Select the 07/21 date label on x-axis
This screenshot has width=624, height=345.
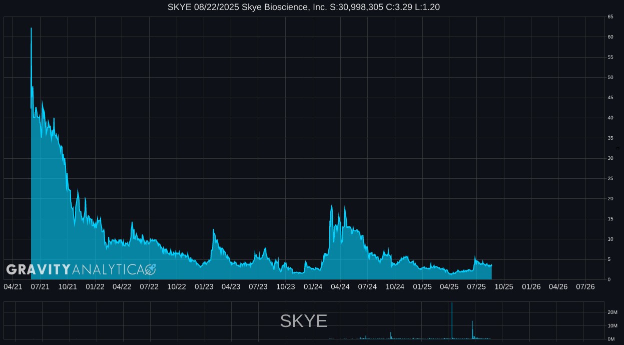[40, 286]
